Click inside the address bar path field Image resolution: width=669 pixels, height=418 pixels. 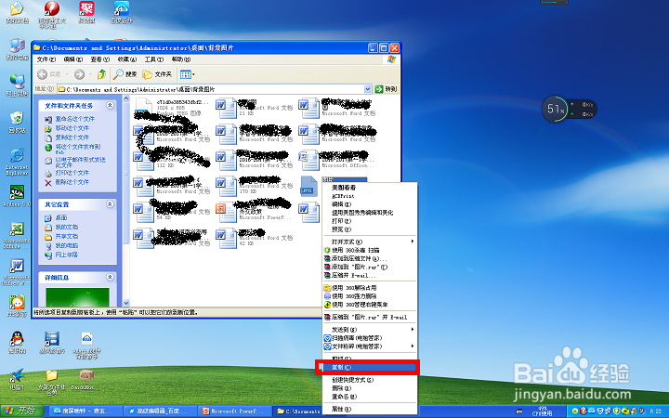coord(211,89)
